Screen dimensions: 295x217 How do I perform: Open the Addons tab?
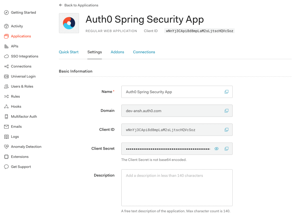pyautogui.click(x=117, y=52)
